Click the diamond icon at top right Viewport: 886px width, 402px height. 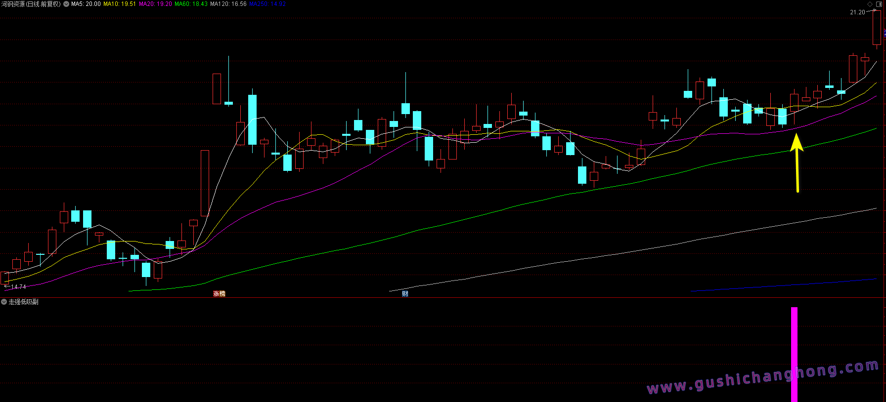point(870,4)
